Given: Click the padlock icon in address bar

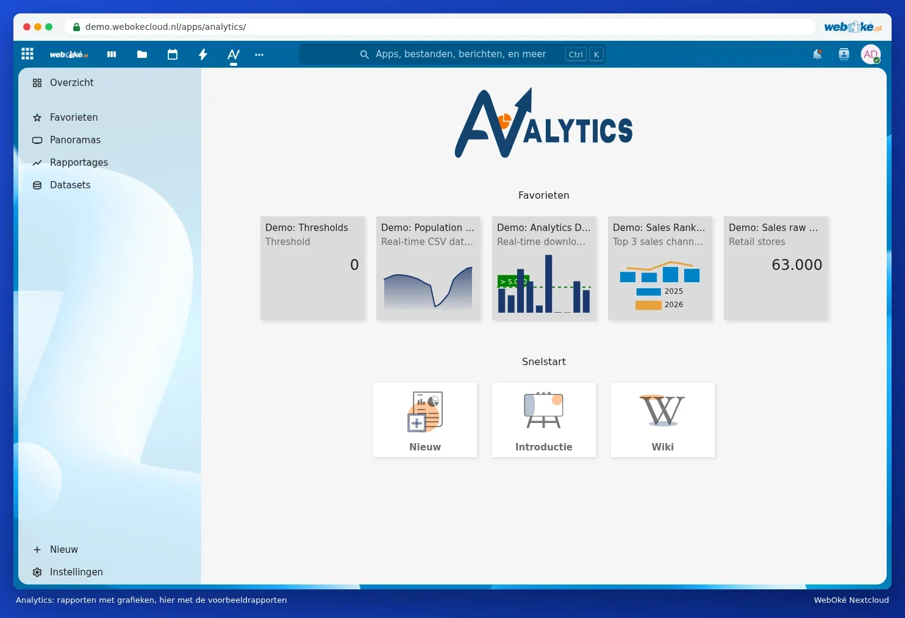Looking at the screenshot, I should point(76,27).
